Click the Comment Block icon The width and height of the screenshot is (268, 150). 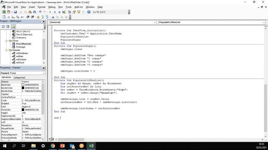[43, 17]
